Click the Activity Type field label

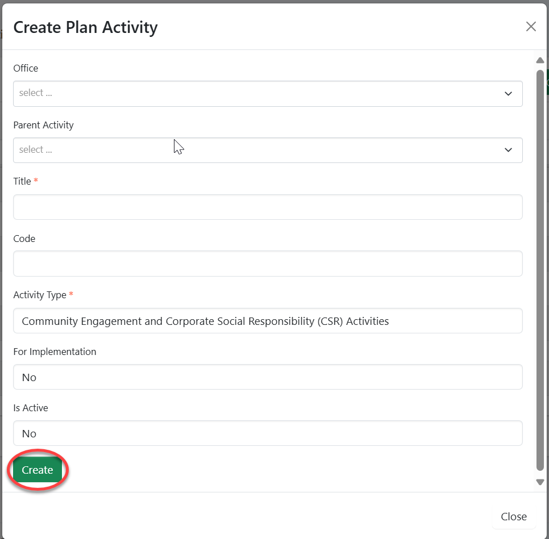click(40, 295)
